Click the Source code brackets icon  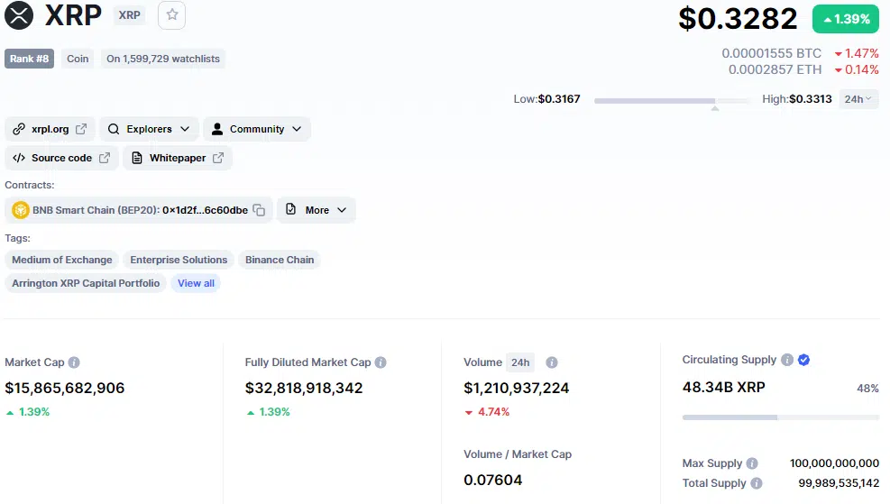point(19,158)
